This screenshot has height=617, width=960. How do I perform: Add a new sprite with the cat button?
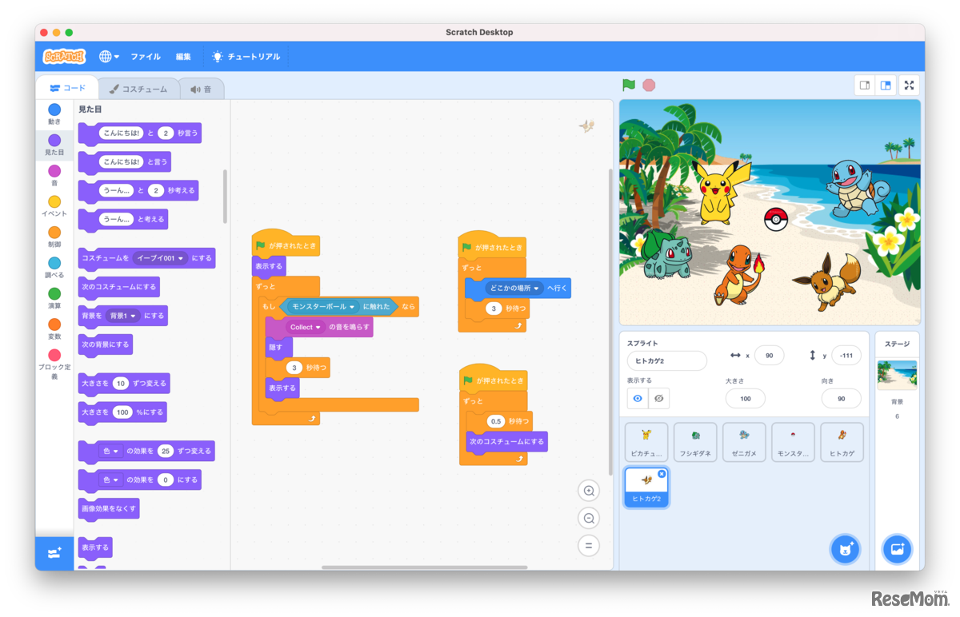pos(846,549)
